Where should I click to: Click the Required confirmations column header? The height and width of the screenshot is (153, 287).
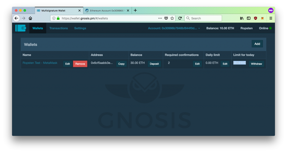click(x=182, y=55)
